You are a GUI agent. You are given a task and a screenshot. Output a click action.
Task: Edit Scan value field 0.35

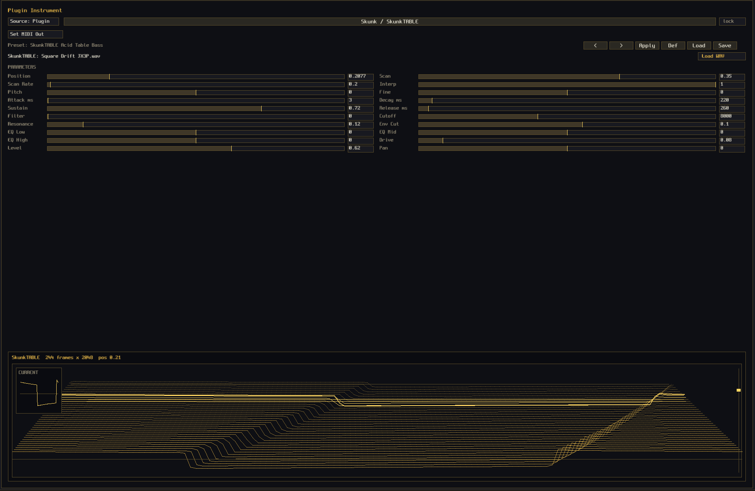732,77
